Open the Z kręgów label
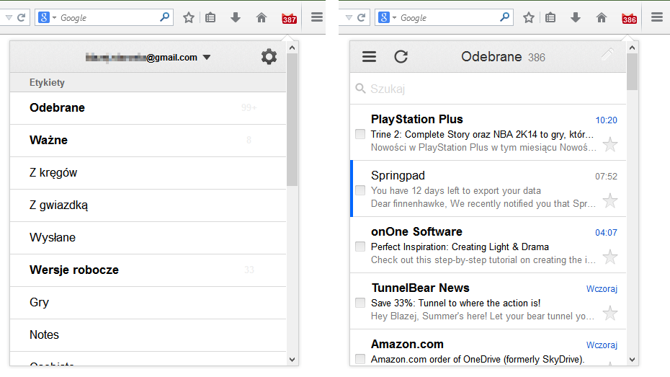 [148, 173]
